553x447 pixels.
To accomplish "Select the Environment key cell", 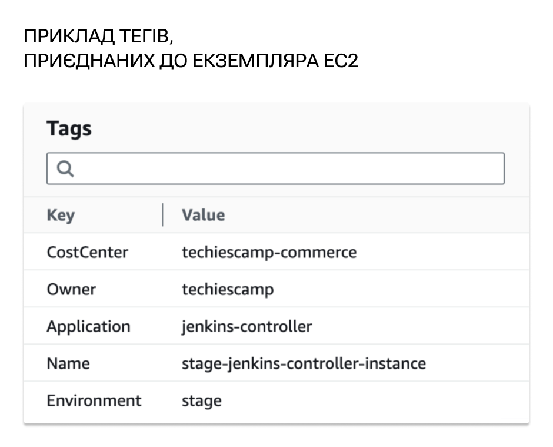I will tap(94, 400).
